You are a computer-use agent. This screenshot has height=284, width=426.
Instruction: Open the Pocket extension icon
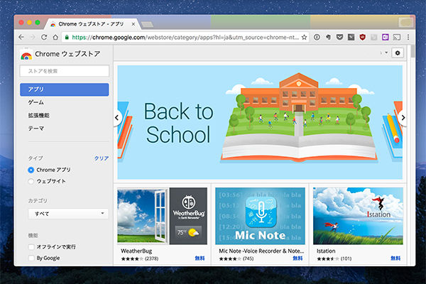coord(339,37)
